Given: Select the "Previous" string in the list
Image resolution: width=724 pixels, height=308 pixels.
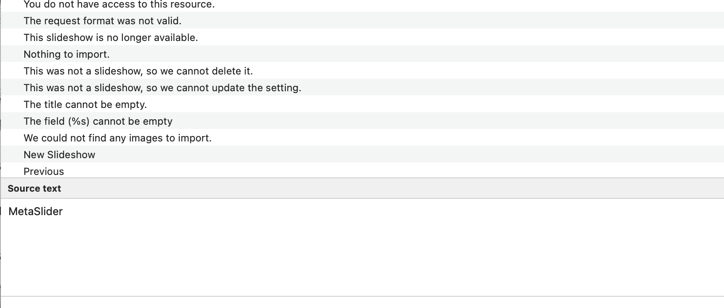Looking at the screenshot, I should (44, 172).
